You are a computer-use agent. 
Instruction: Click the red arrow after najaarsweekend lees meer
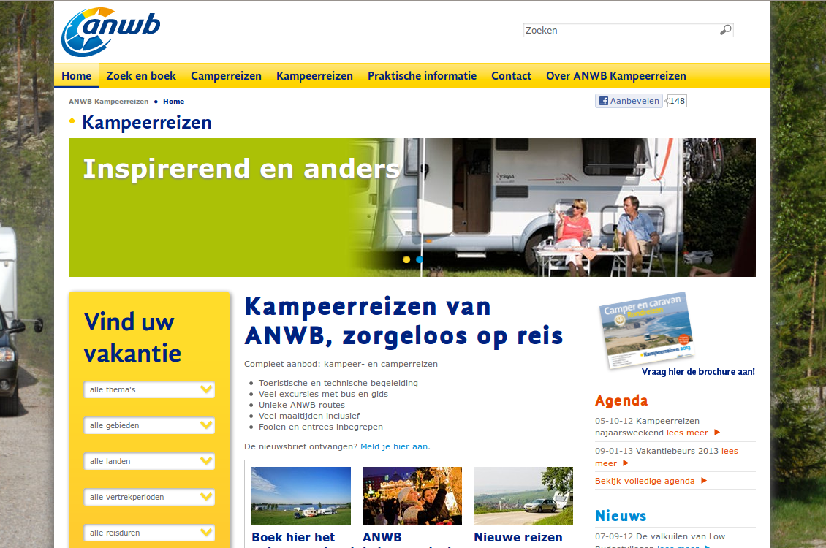pos(717,432)
